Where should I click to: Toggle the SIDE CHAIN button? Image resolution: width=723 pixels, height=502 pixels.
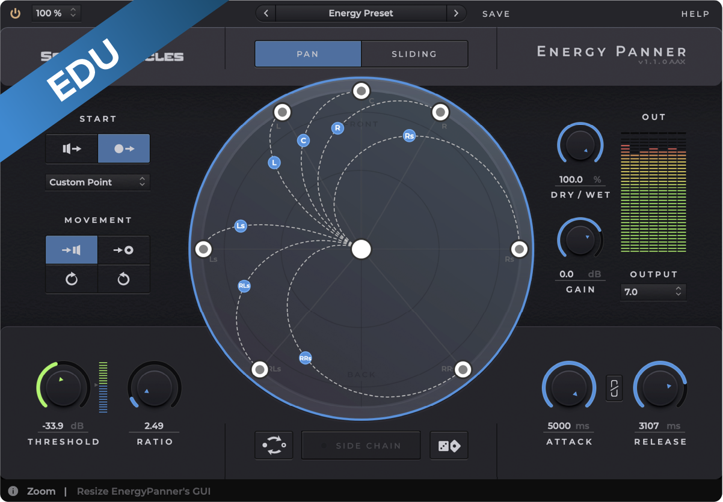point(361,446)
